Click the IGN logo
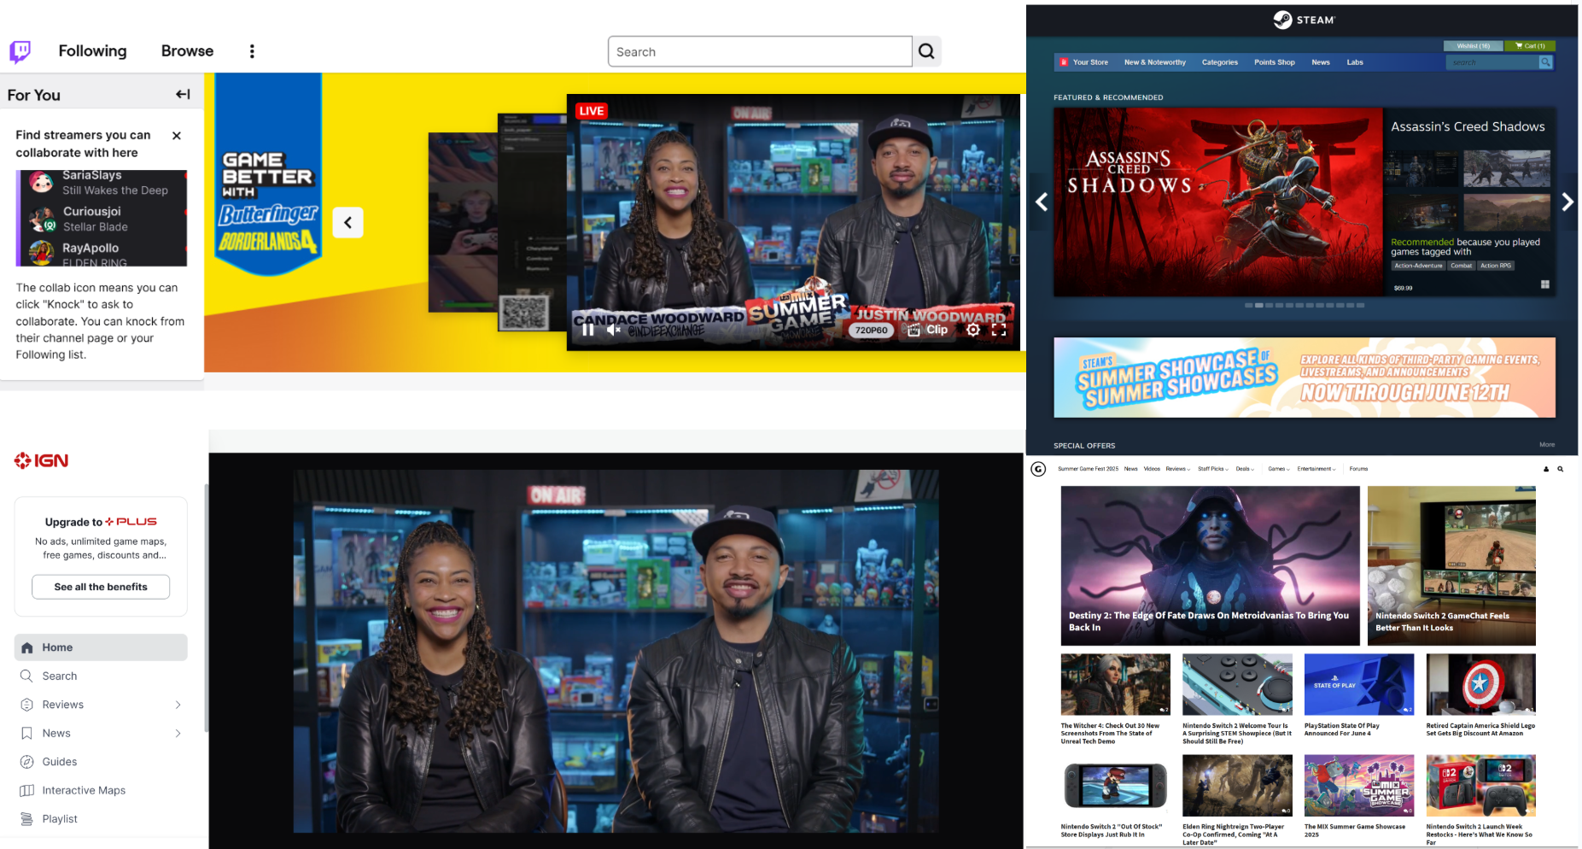 pos(41,461)
